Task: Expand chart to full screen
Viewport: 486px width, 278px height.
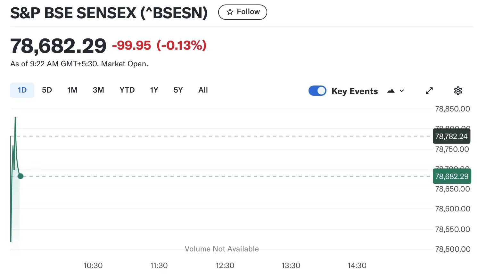Action: tap(429, 91)
